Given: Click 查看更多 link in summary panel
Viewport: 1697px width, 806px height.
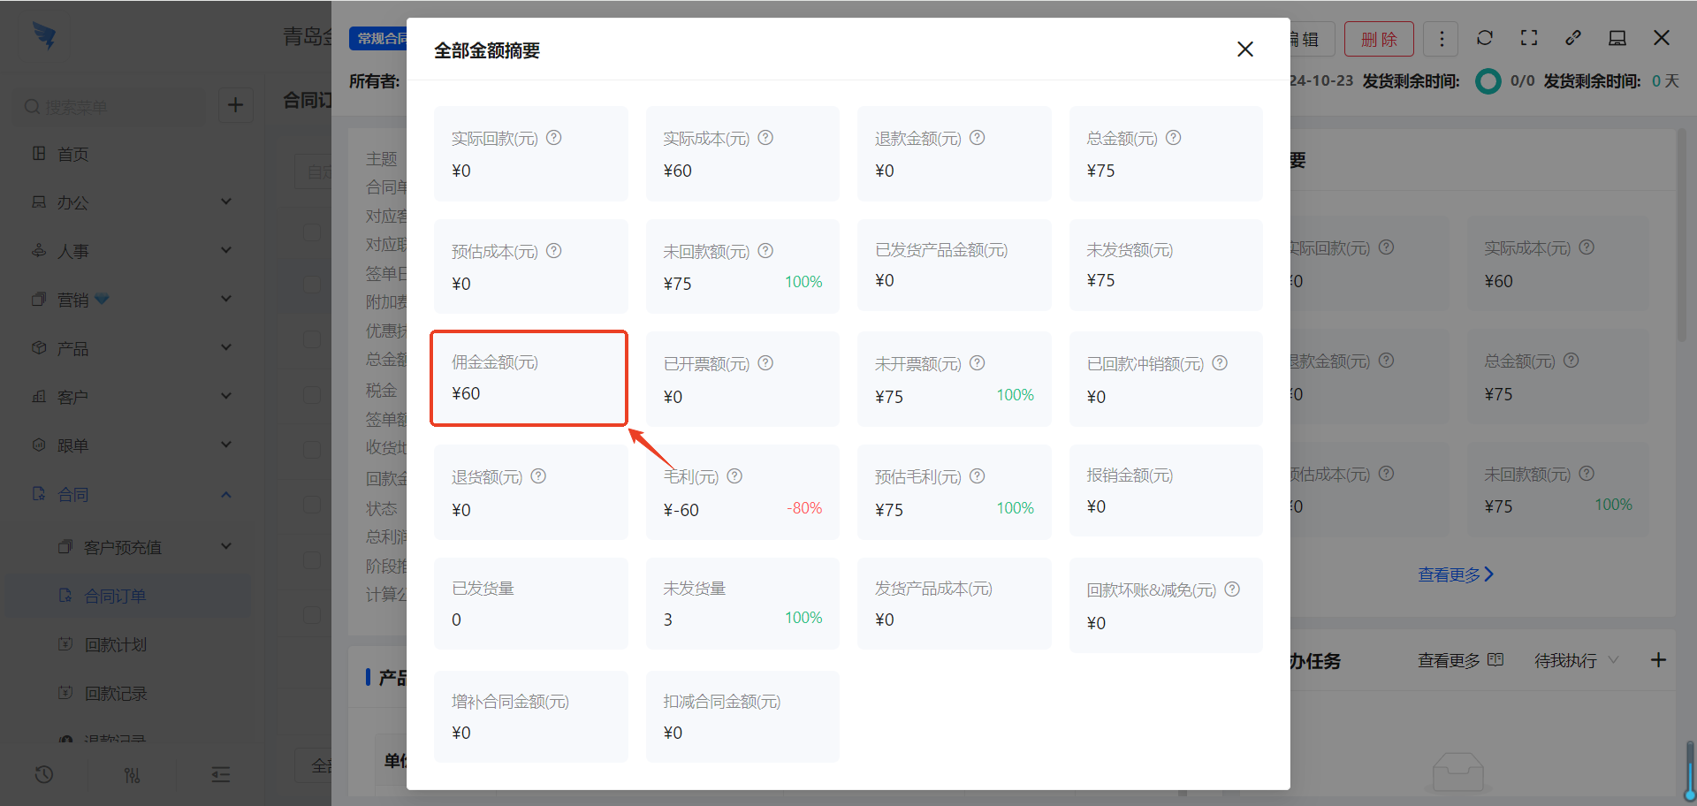Looking at the screenshot, I should tap(1456, 574).
